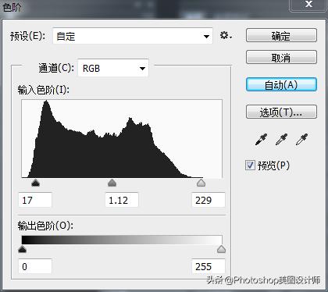Toggle the 预览(P) preview checkbox
Screen dimensions: 328x292
point(250,165)
